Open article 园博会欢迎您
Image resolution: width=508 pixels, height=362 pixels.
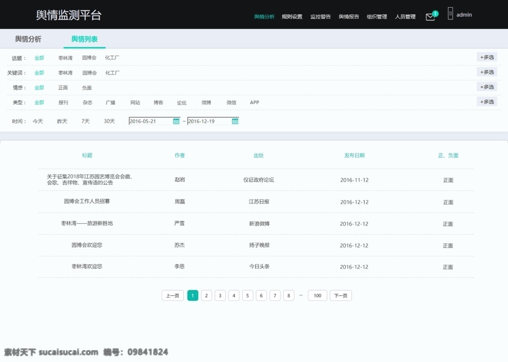tap(87, 245)
